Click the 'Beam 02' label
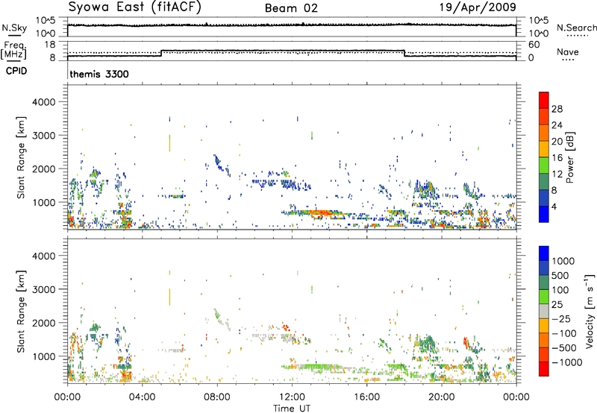This screenshot has width=597, height=413. tap(291, 8)
